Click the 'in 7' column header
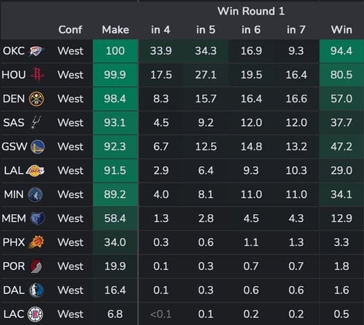The image size is (364, 325). click(296, 30)
